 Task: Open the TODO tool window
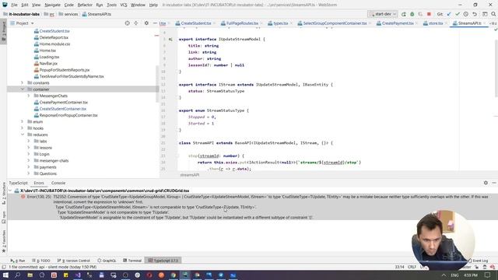click(x=41, y=261)
